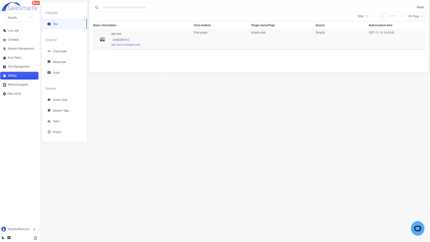Switch language using the EN icon
Image resolution: width=430 pixels, height=242 pixels.
(9, 238)
